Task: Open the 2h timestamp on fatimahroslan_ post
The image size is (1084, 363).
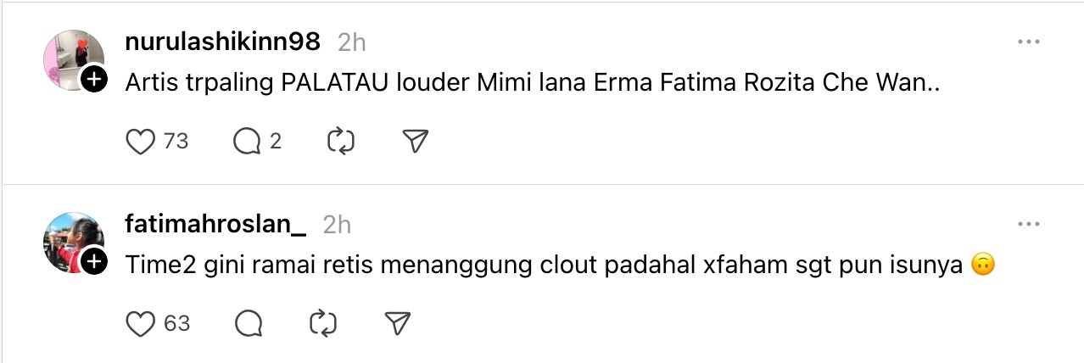Action: pyautogui.click(x=337, y=224)
